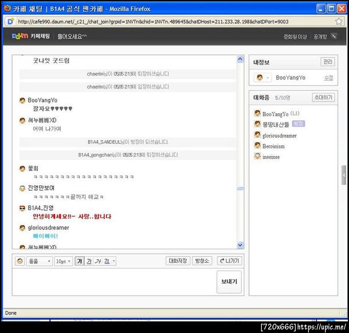The image size is (349, 333).
Task: Click 진영만보여 user avatar in chat
Action: pyautogui.click(x=22, y=188)
